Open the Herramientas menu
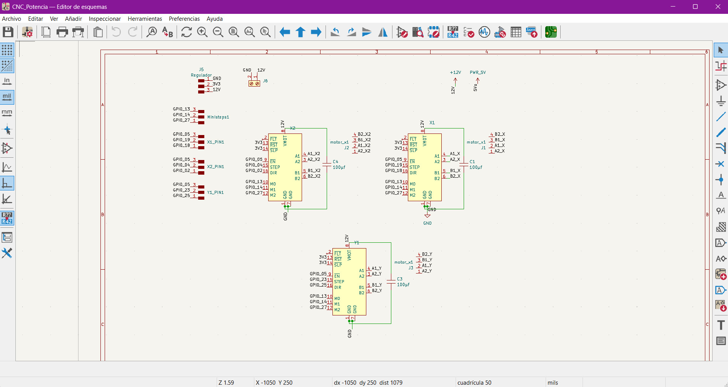 (145, 18)
